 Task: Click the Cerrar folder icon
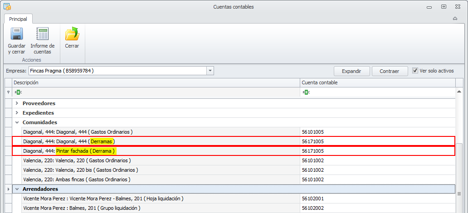pos(72,34)
